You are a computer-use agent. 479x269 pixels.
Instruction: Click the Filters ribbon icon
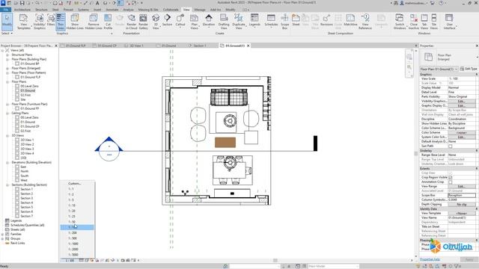tap(51, 20)
